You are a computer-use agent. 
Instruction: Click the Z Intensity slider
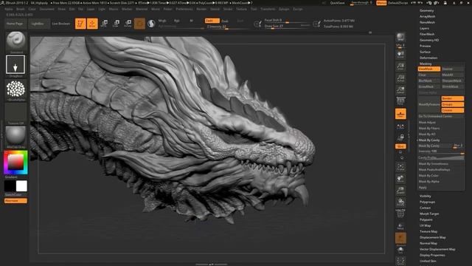click(x=228, y=27)
